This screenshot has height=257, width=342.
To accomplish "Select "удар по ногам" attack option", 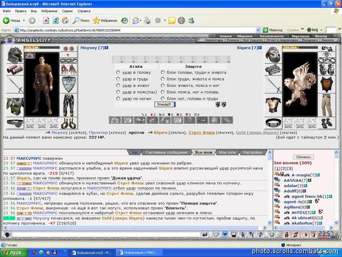I will tap(118, 99).
